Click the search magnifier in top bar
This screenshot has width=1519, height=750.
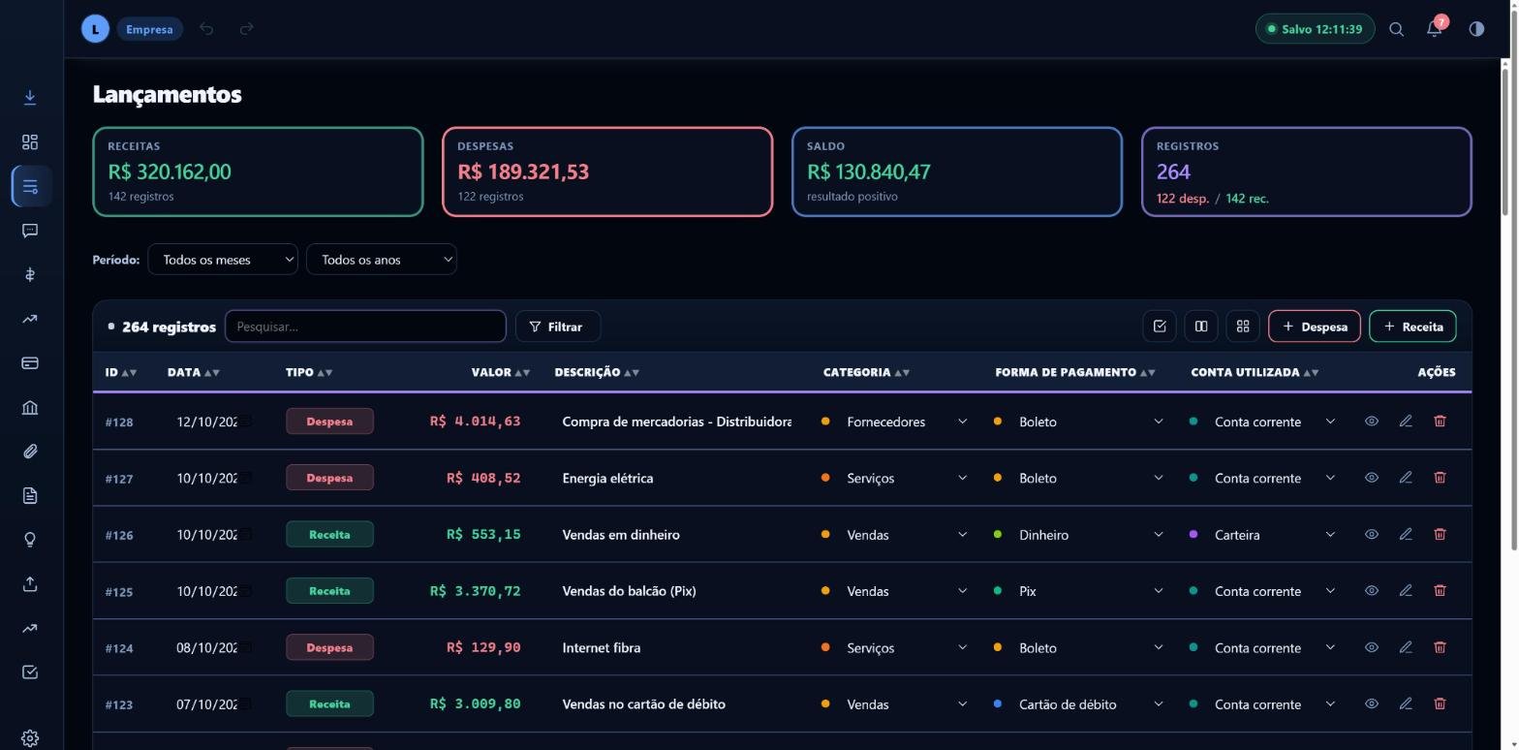click(x=1396, y=29)
